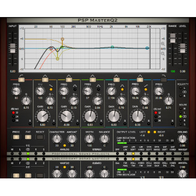Toggle yellow band bell shape LED
This screenshot has height=196, width=196.
point(75,89)
